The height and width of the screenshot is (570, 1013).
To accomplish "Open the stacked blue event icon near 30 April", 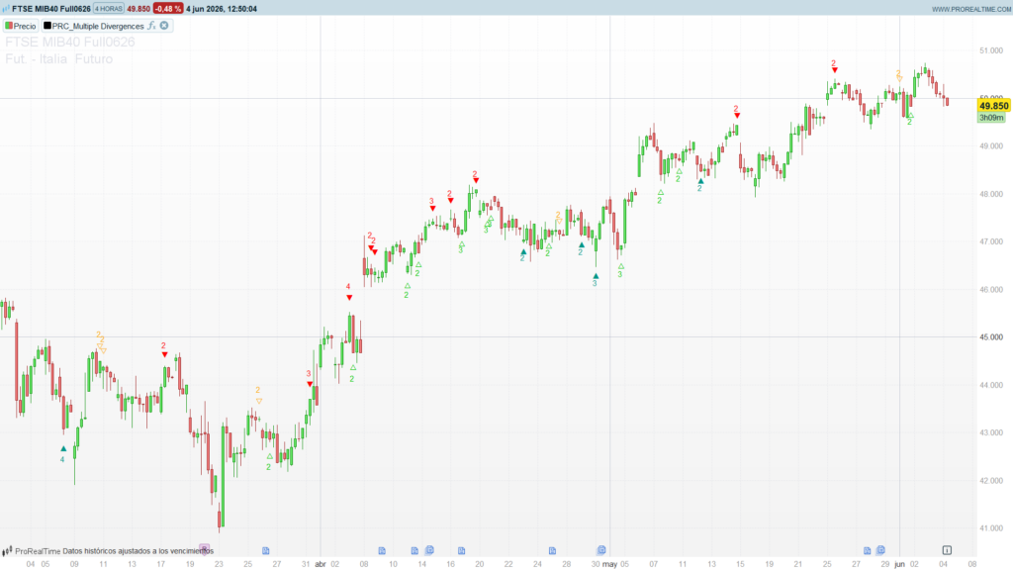I will 601,550.
